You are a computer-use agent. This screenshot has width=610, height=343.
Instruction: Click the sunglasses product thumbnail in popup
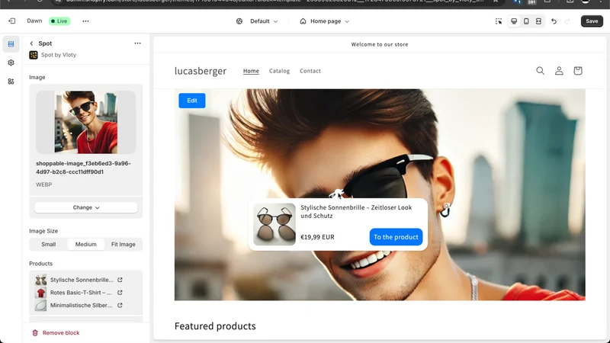coord(274,224)
